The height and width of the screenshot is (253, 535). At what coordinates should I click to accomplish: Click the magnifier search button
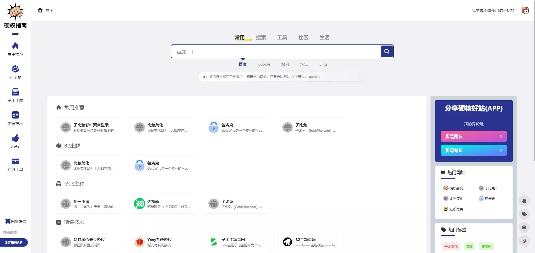pos(387,51)
